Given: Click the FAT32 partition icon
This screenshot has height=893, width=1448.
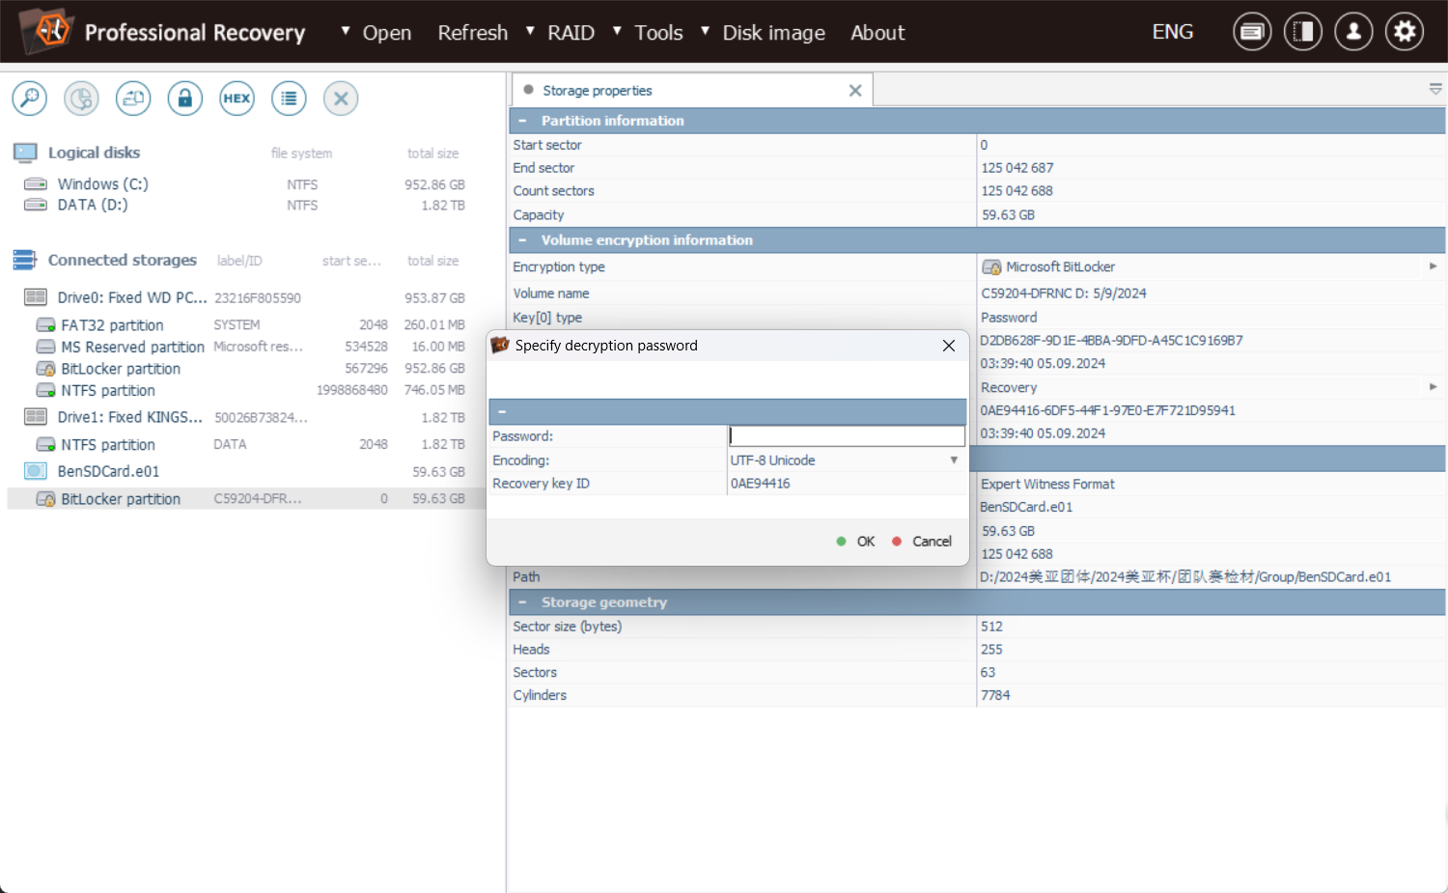Looking at the screenshot, I should 45,325.
